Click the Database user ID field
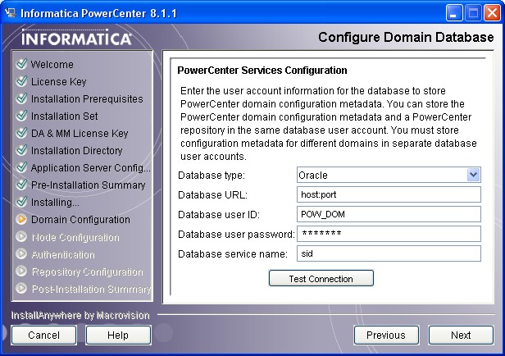Viewport: 505px width, 356px height. pyautogui.click(x=389, y=214)
